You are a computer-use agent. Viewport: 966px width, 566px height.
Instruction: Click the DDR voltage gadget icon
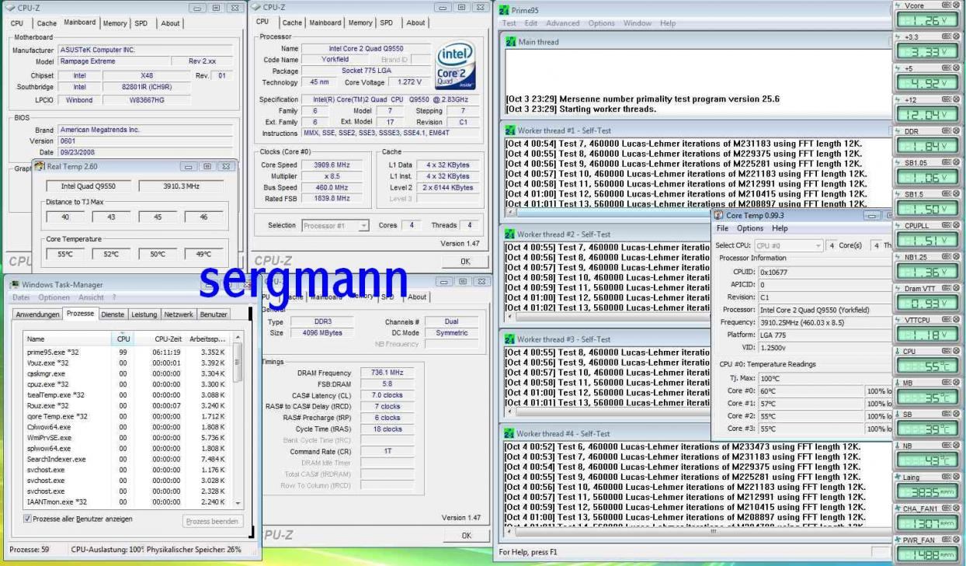(898, 131)
